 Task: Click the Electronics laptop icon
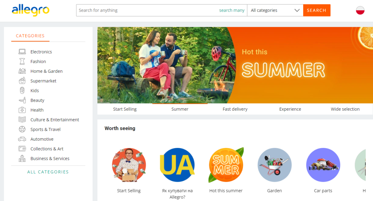click(x=22, y=52)
